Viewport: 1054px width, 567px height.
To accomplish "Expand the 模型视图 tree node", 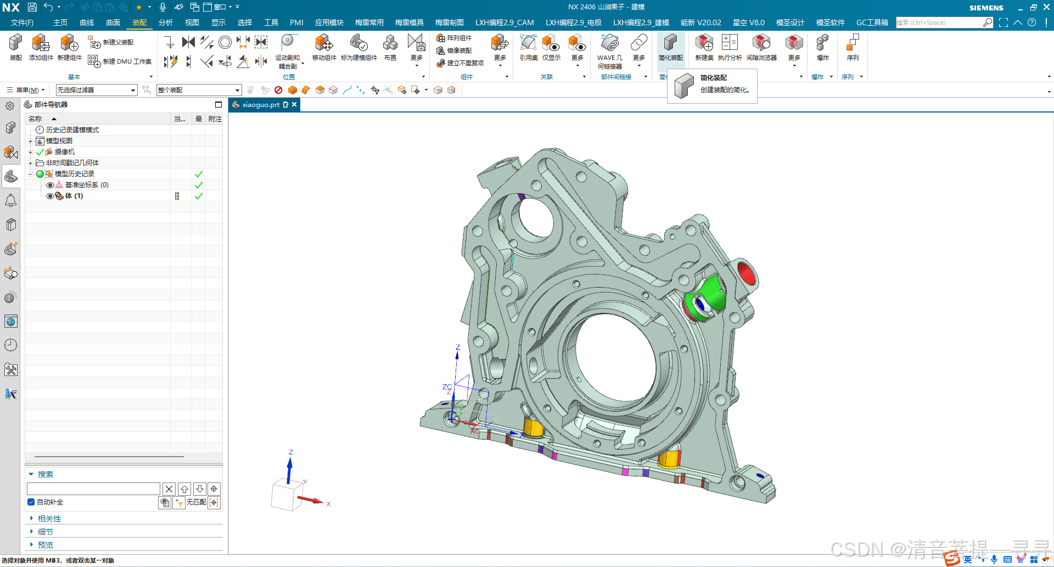I will (31, 141).
